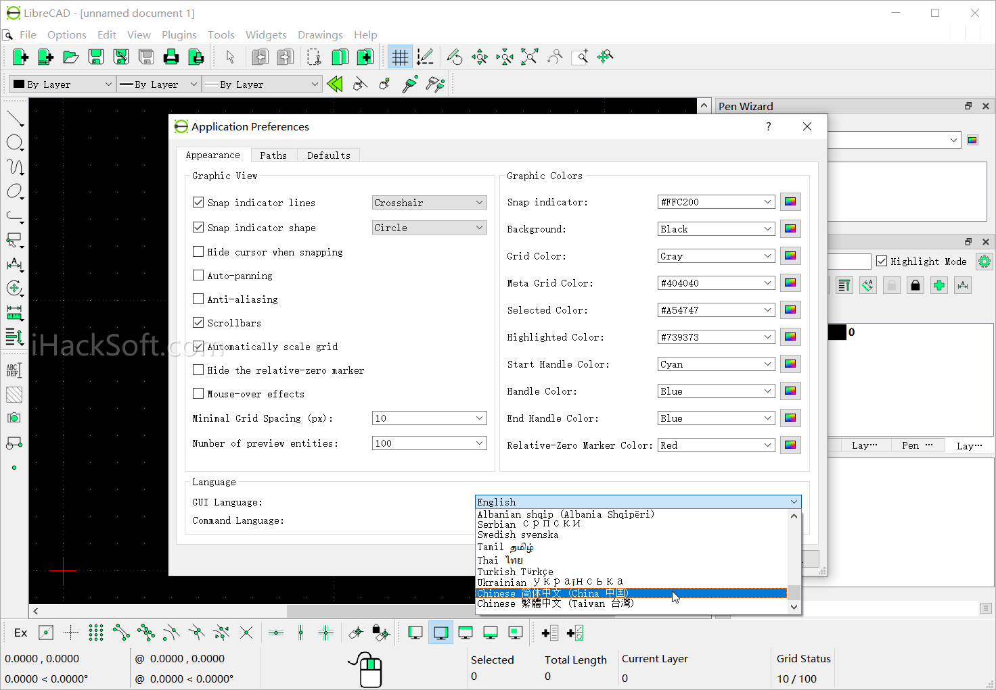Select the Ellipse tool in left toolbar
Image resolution: width=996 pixels, height=690 pixels.
(x=14, y=191)
